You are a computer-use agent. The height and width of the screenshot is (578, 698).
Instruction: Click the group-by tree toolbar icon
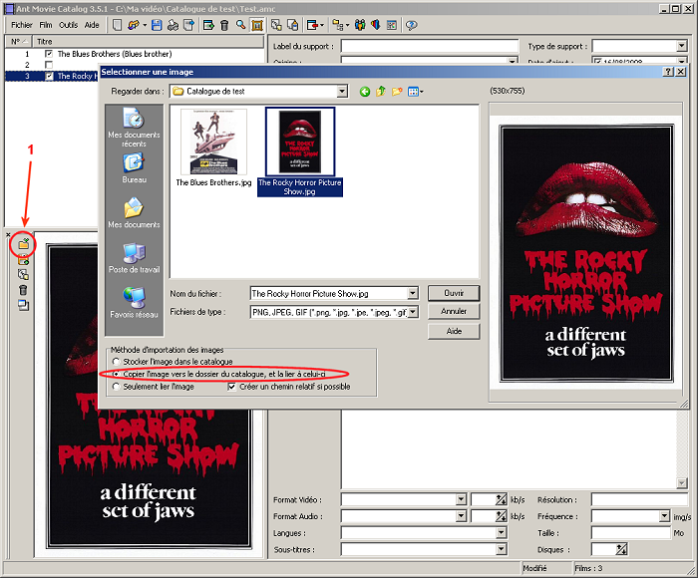point(338,25)
